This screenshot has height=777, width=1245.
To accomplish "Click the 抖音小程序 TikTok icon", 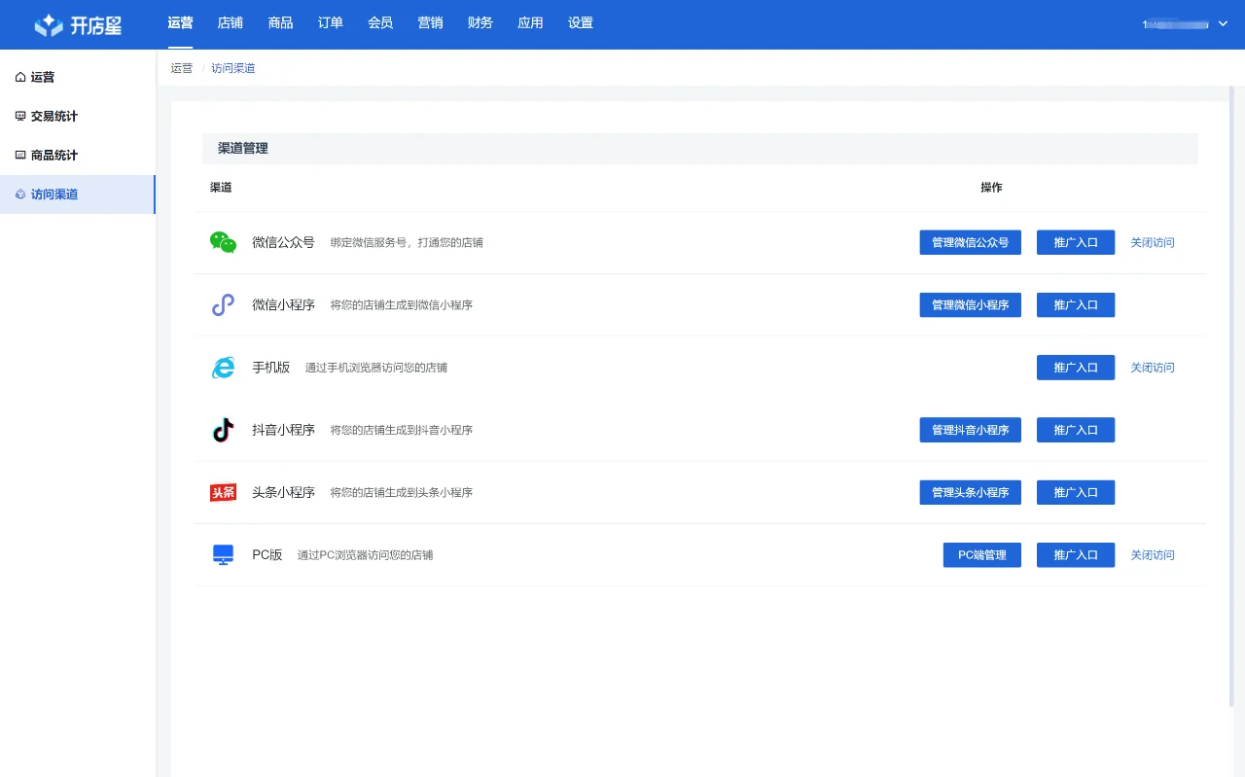I will pos(224,430).
